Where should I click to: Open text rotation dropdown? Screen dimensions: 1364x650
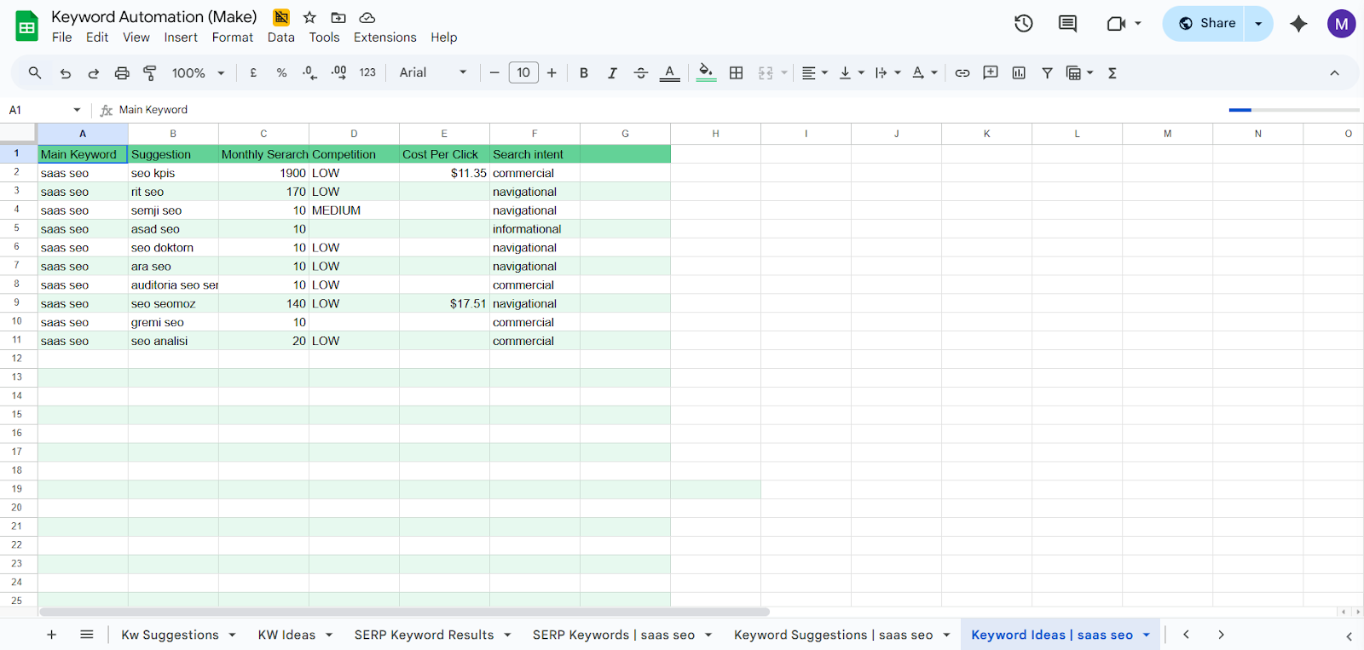924,73
